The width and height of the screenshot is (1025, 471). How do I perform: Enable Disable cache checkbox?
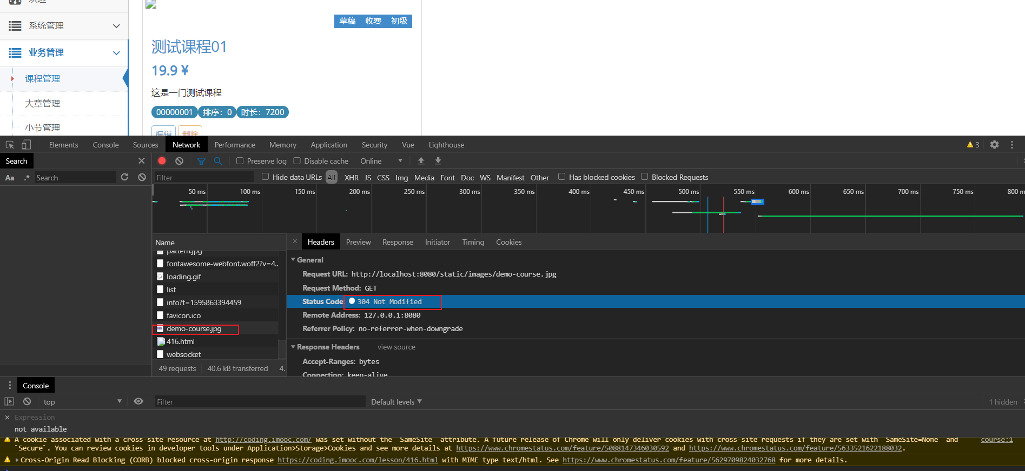click(297, 161)
